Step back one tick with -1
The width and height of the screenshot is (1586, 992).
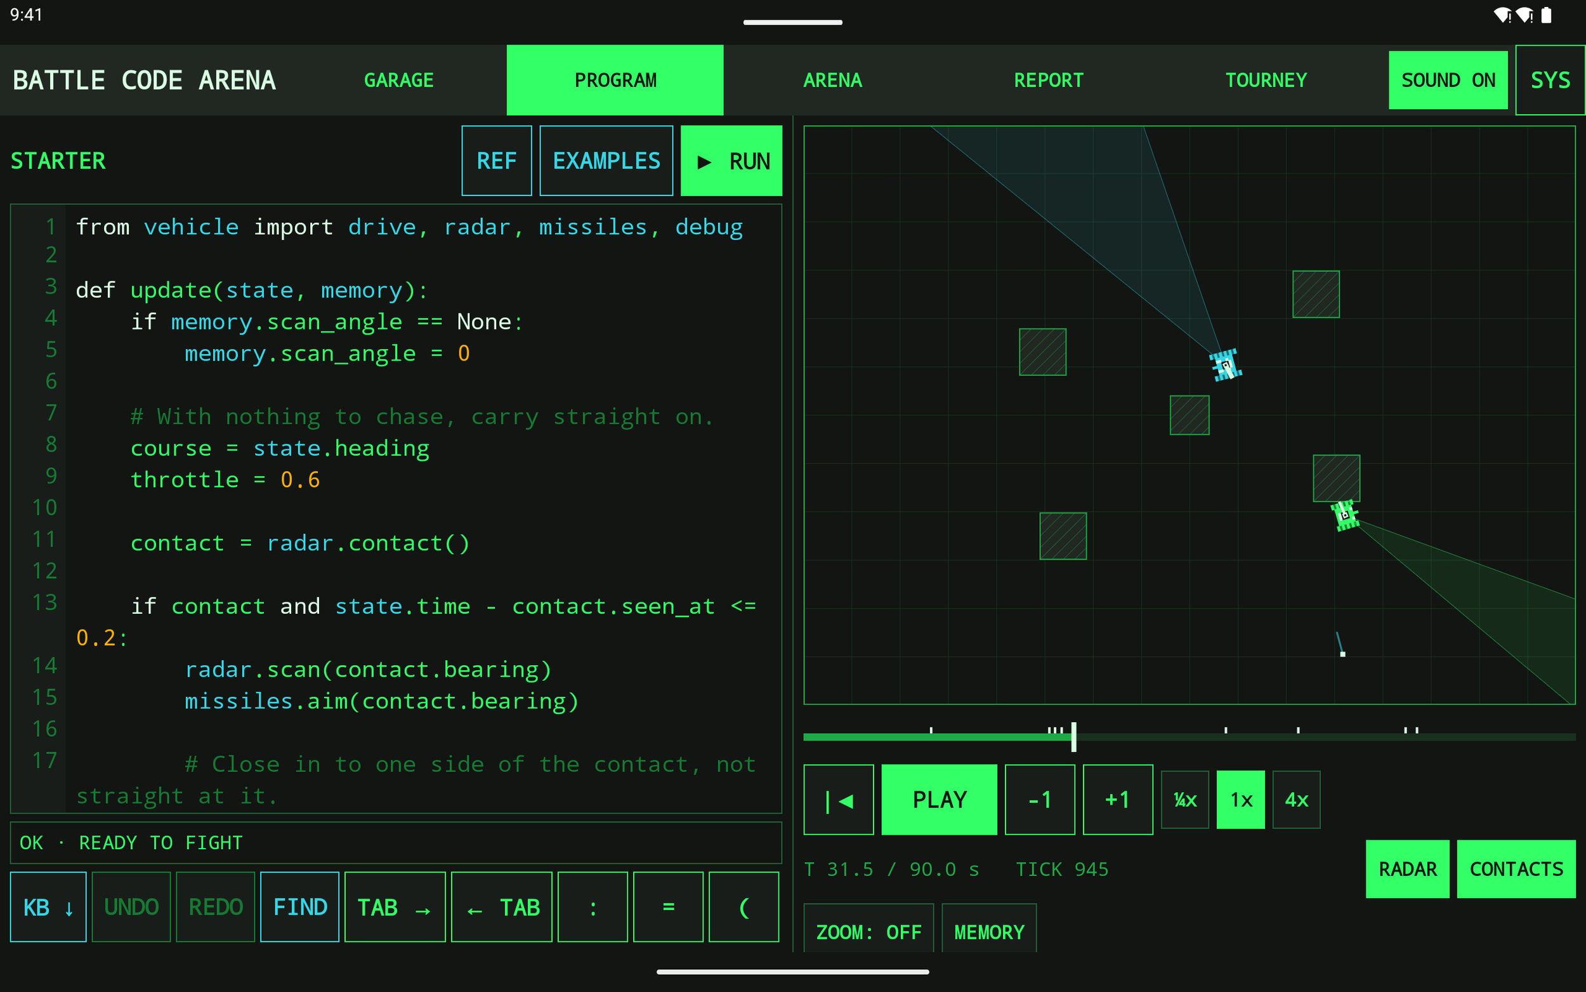point(1040,799)
